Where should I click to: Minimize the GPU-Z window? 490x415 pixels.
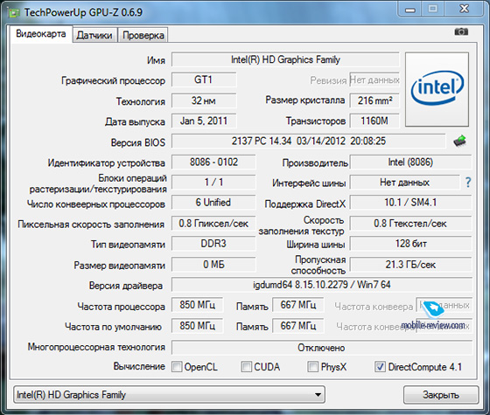(410, 10)
